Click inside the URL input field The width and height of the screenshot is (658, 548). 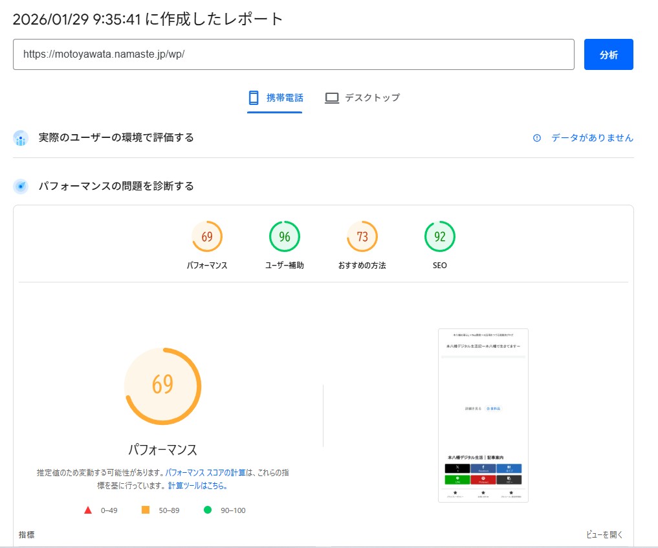[294, 54]
